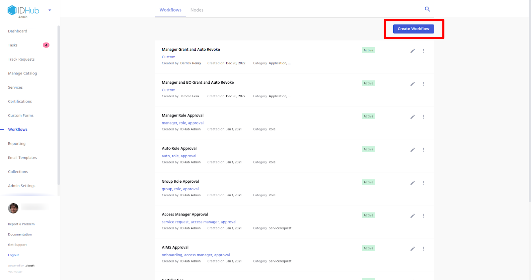Open three-dot menu for Access Manager Approval
531x280 pixels.
[423, 216]
